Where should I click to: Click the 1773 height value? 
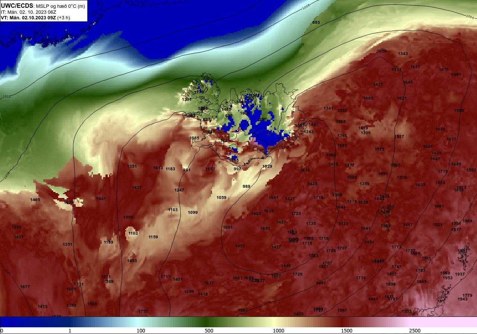pyautogui.click(x=397, y=247)
